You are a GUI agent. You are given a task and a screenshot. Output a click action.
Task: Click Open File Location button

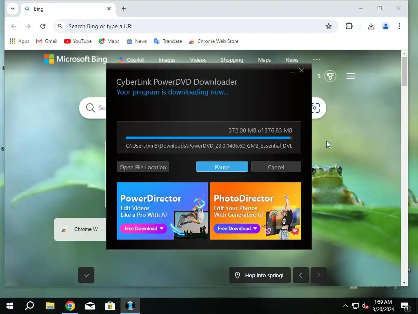click(142, 167)
